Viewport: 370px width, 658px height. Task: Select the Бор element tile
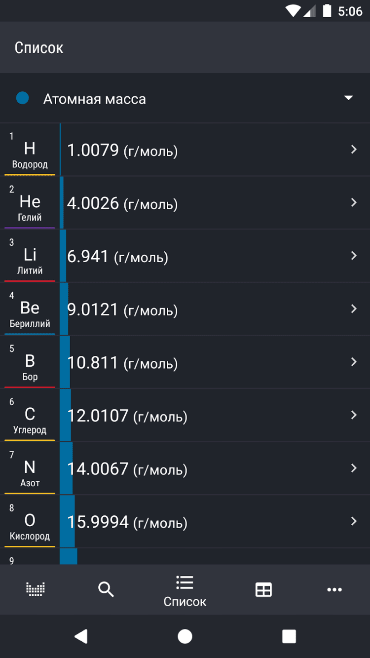click(x=30, y=362)
